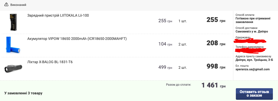Click the 2 шт. quantity for flashlight
This screenshot has height=101, width=278.
(x=183, y=68)
